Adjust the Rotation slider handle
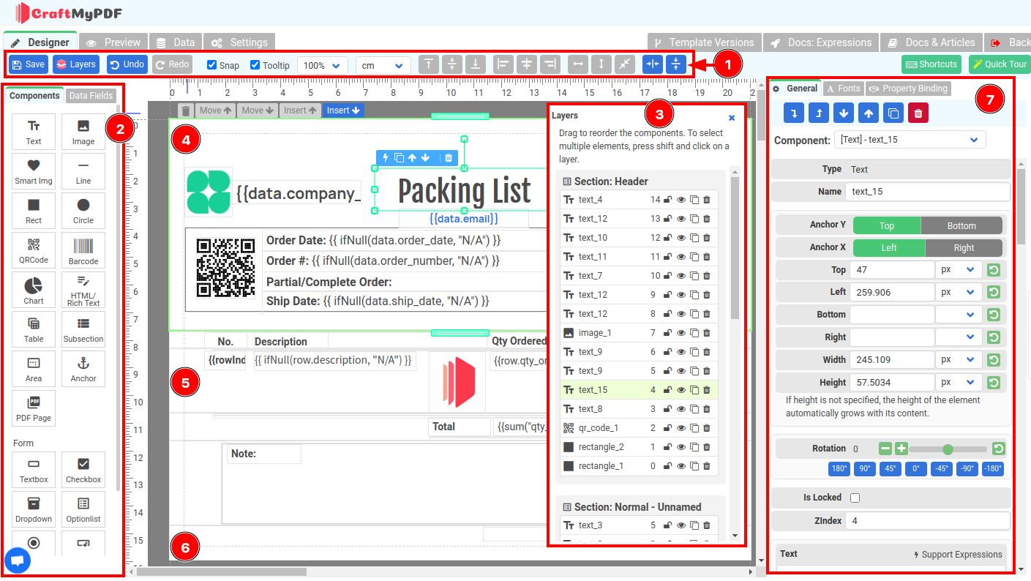This screenshot has height=581, width=1031. (x=948, y=449)
